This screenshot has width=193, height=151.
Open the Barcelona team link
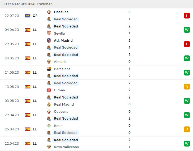pos(62,69)
